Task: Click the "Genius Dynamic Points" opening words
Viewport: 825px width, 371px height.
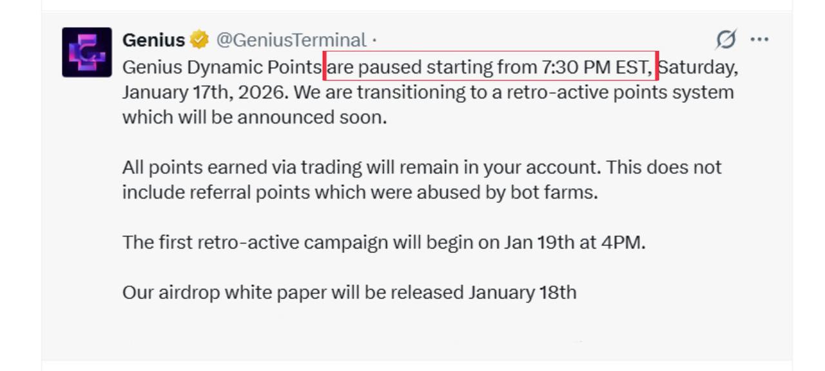Action: tap(222, 67)
